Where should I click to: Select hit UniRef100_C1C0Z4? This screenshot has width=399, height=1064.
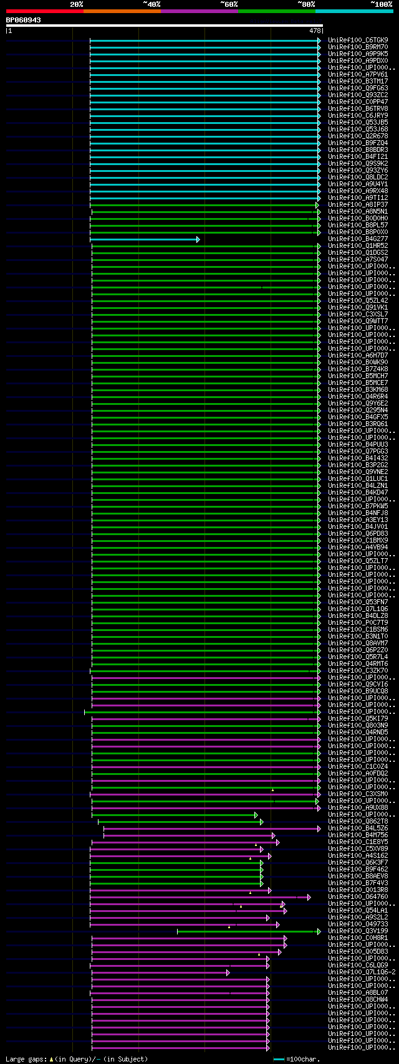pos(358,766)
